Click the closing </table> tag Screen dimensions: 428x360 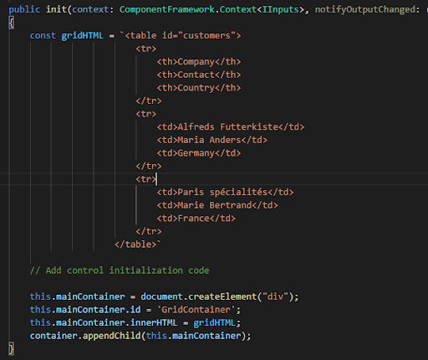tap(135, 244)
